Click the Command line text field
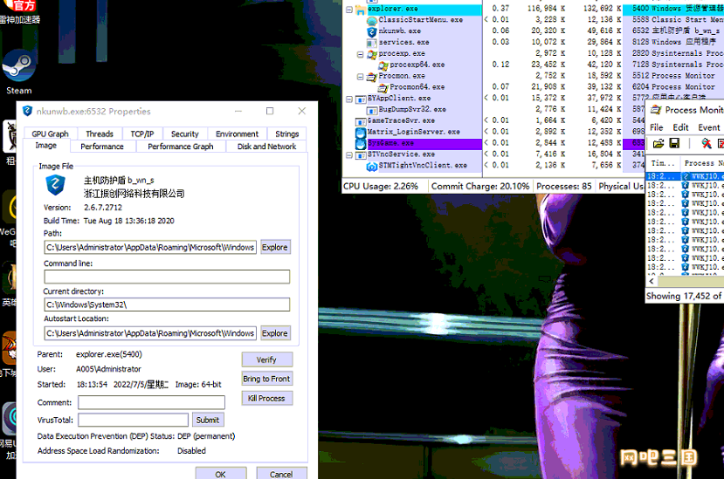 [167, 277]
